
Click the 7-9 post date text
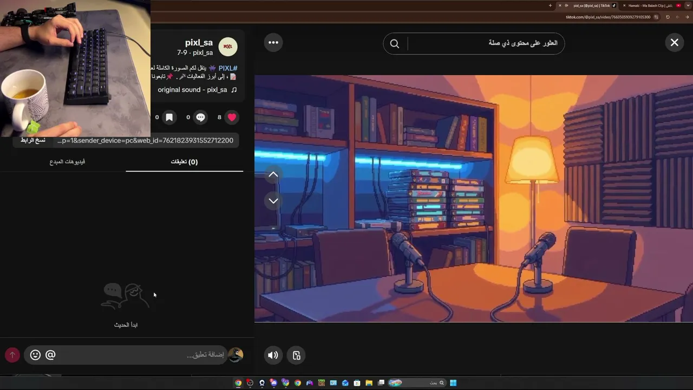pyautogui.click(x=182, y=53)
